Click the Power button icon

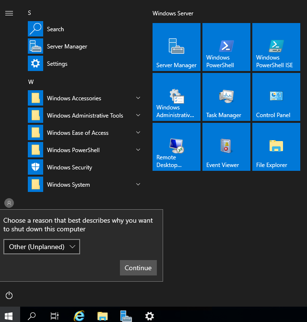(9, 295)
